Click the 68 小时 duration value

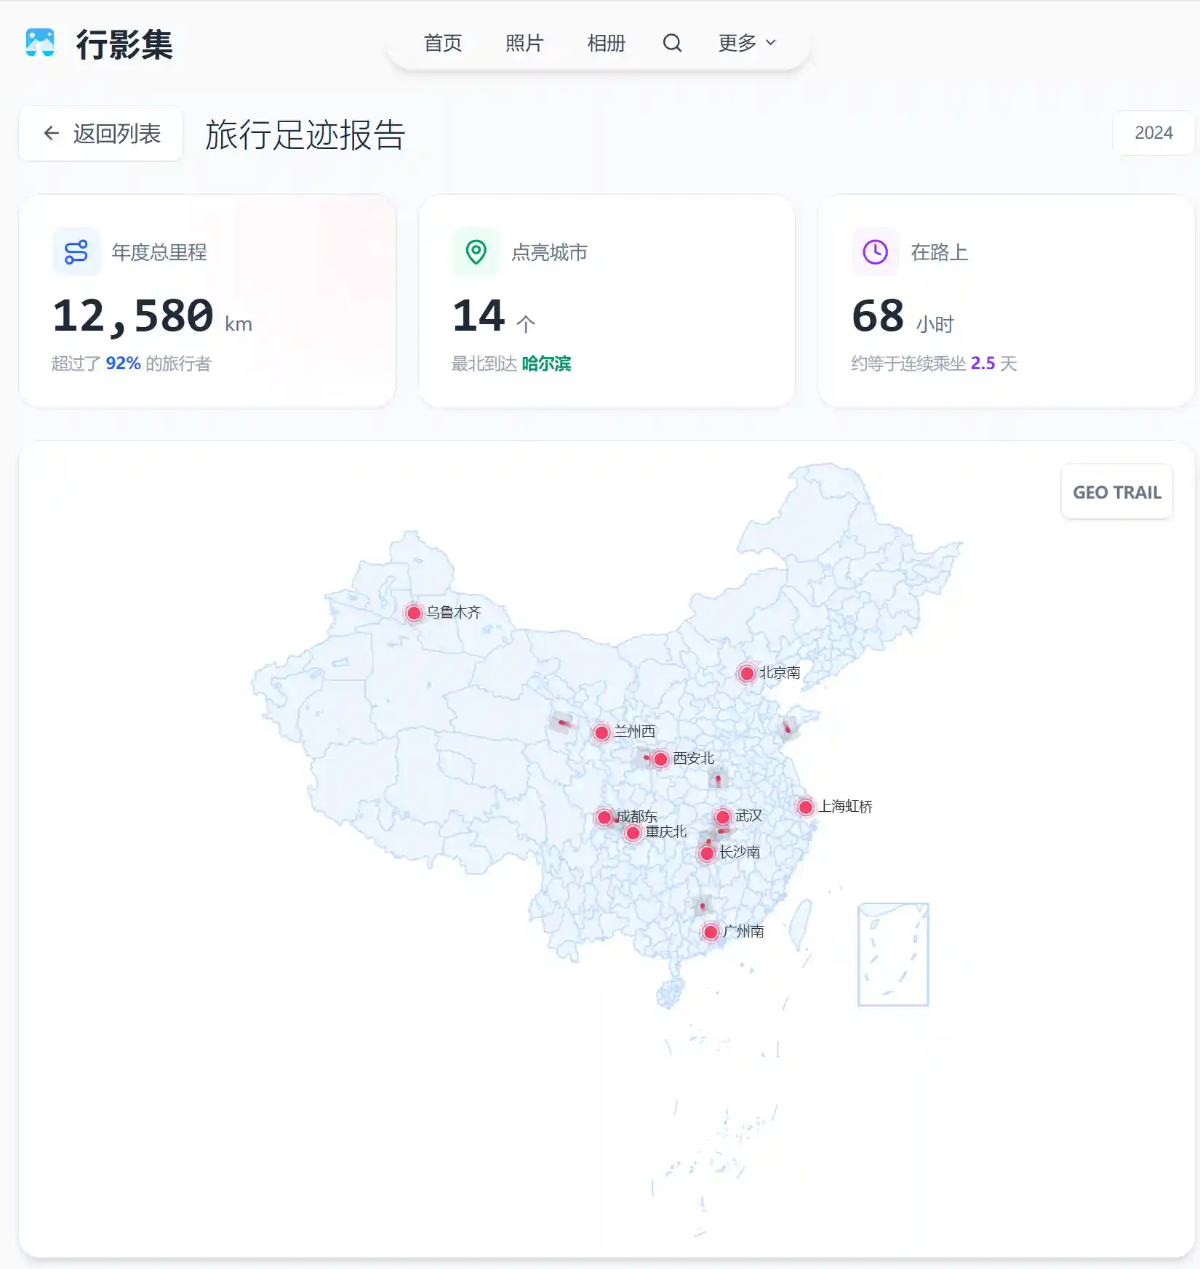[x=903, y=316]
